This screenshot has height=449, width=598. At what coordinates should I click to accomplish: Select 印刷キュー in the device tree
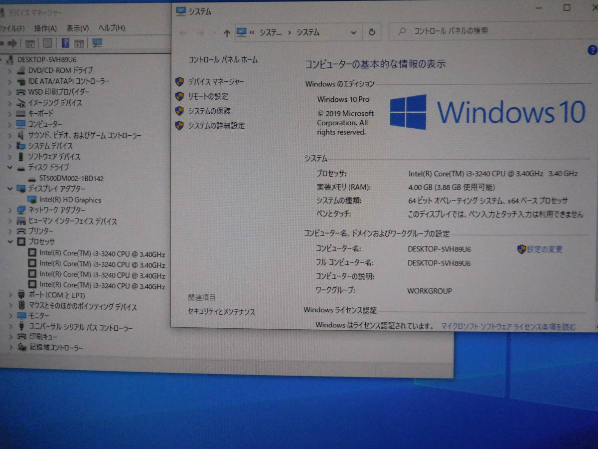tap(43, 337)
